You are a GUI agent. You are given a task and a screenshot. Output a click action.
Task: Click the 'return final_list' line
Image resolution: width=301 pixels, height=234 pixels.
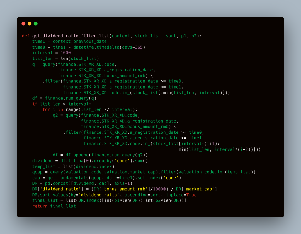54,206
